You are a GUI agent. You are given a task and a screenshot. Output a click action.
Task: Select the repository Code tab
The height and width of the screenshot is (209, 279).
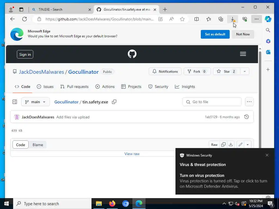coord(22,87)
